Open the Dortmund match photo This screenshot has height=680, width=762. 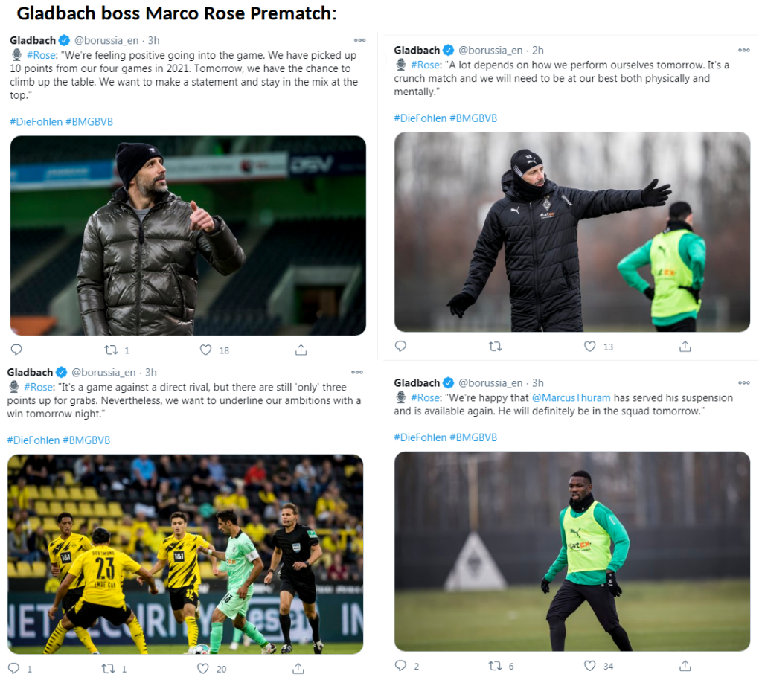click(185, 554)
